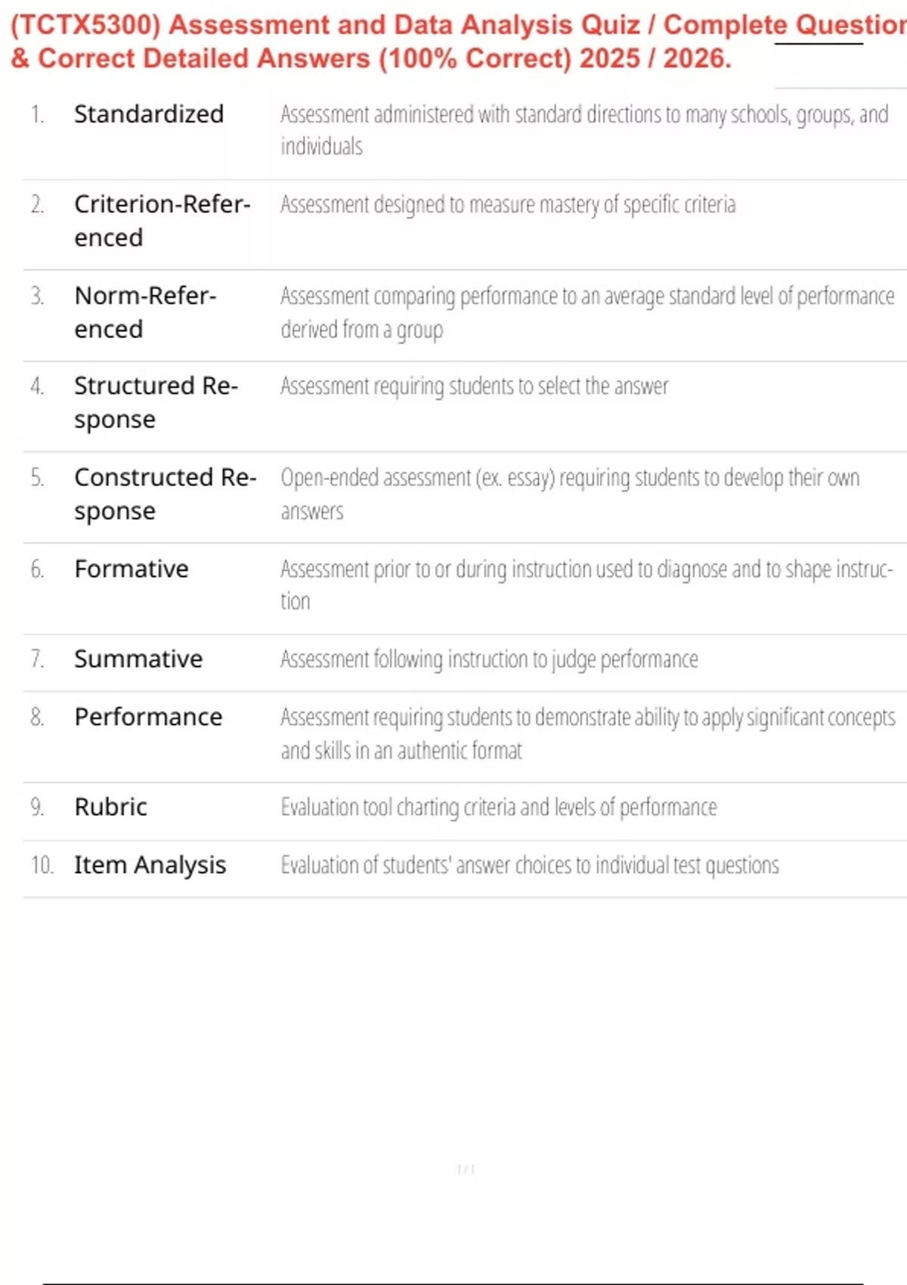Click the Standardized definition about standard directions
The height and width of the screenshot is (1285, 907).
[584, 130]
